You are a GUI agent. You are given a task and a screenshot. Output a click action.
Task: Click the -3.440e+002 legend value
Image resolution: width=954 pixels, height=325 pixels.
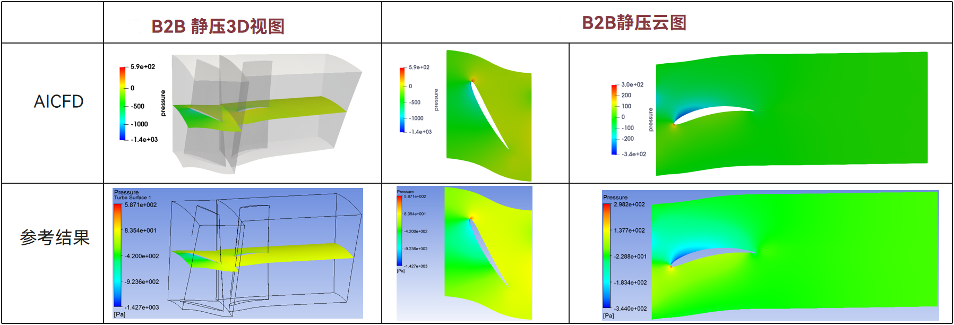click(x=630, y=309)
